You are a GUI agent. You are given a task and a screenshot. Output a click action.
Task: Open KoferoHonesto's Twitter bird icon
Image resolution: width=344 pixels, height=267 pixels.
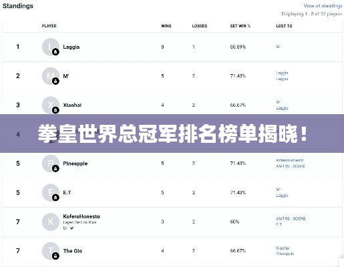pos(71,228)
